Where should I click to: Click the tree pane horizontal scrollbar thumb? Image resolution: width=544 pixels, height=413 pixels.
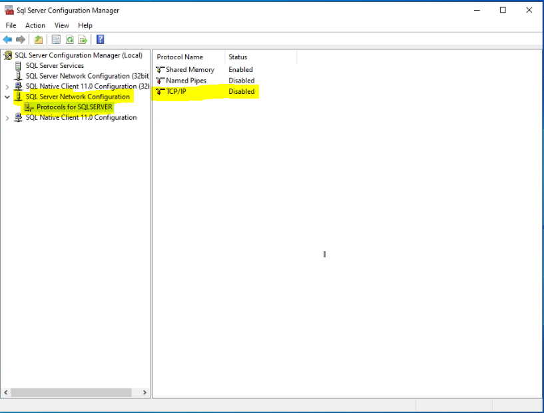[71, 392]
